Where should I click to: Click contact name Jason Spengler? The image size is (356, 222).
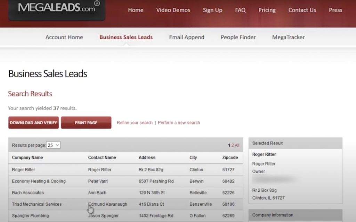103,216
